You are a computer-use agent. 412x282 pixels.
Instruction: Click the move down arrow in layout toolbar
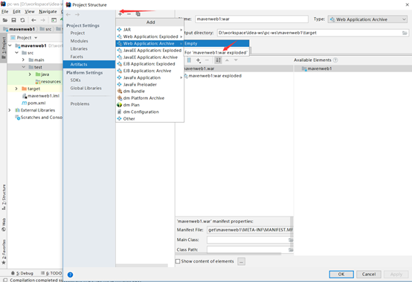point(236,60)
